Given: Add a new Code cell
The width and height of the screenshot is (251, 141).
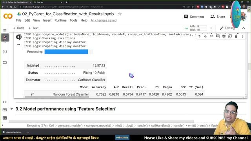Looking at the screenshot, I should (19, 28).
